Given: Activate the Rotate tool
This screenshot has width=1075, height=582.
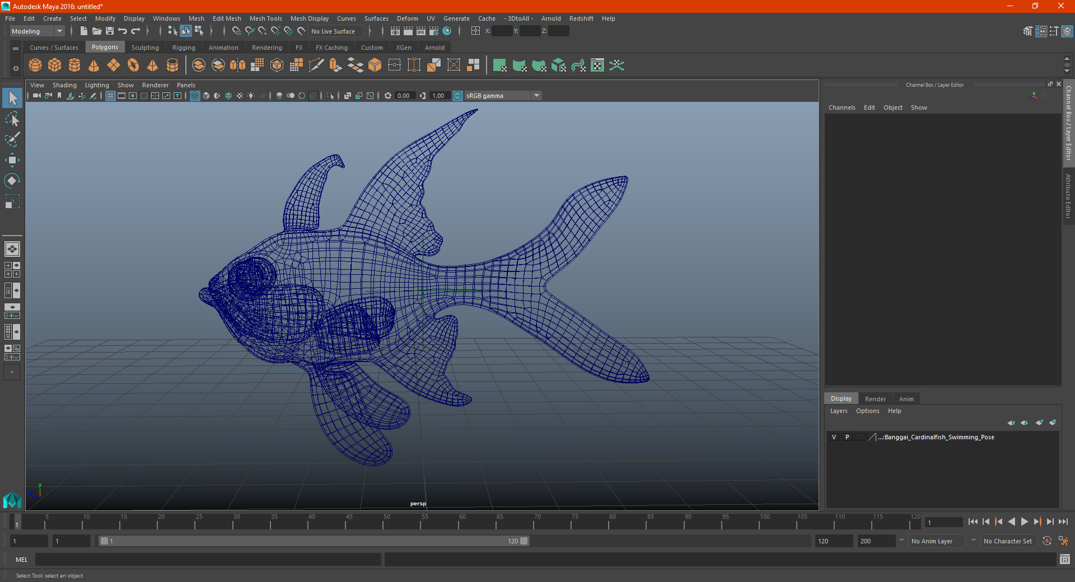Looking at the screenshot, I should (12, 180).
